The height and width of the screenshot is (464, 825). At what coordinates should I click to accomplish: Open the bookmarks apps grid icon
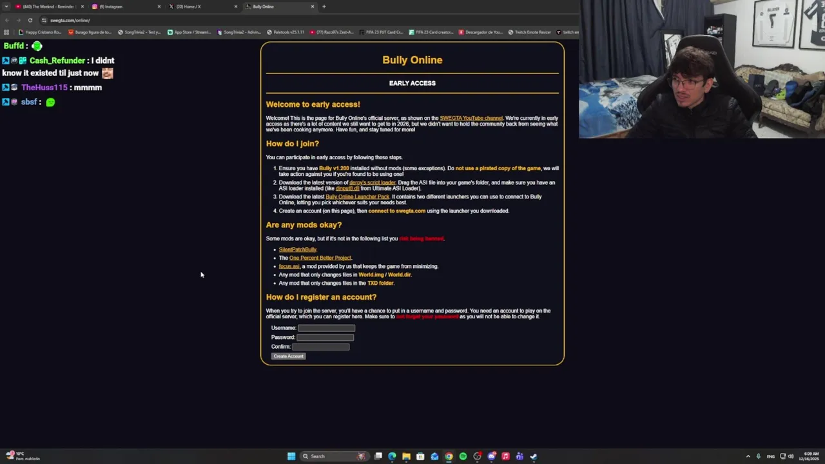pos(7,32)
